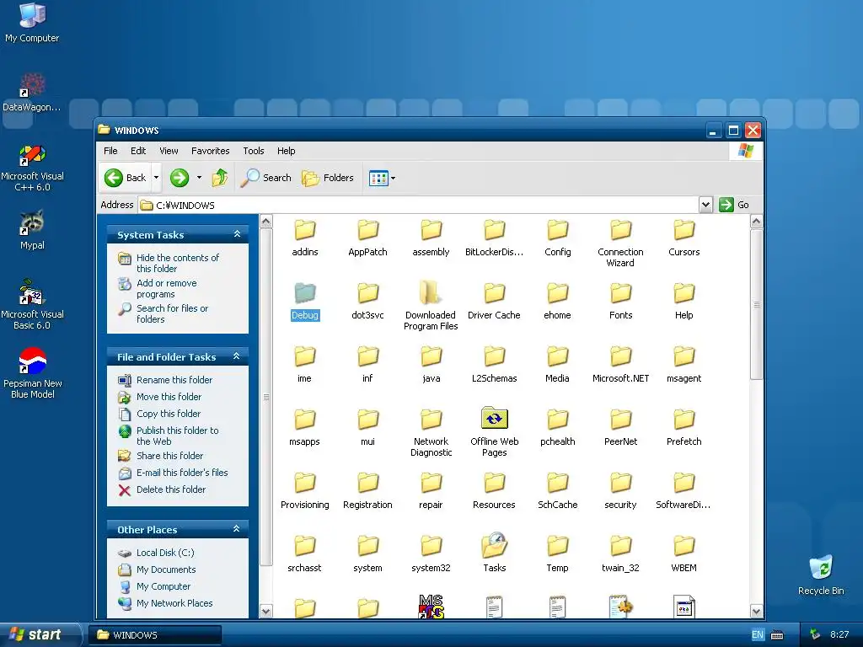
Task: Select the Tasks scheduled folder icon
Action: [x=494, y=545]
